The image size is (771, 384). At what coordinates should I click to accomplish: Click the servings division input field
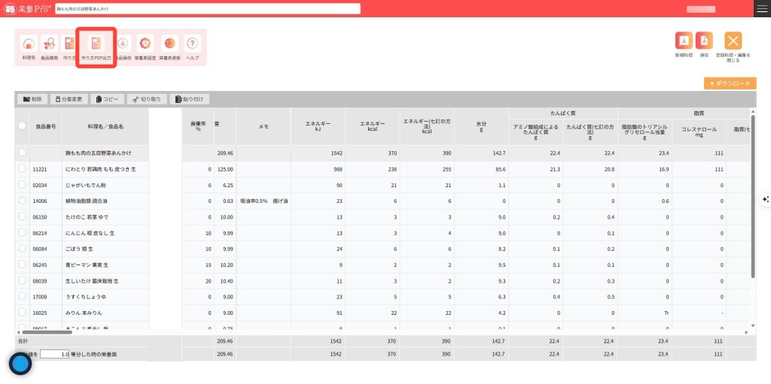55,353
